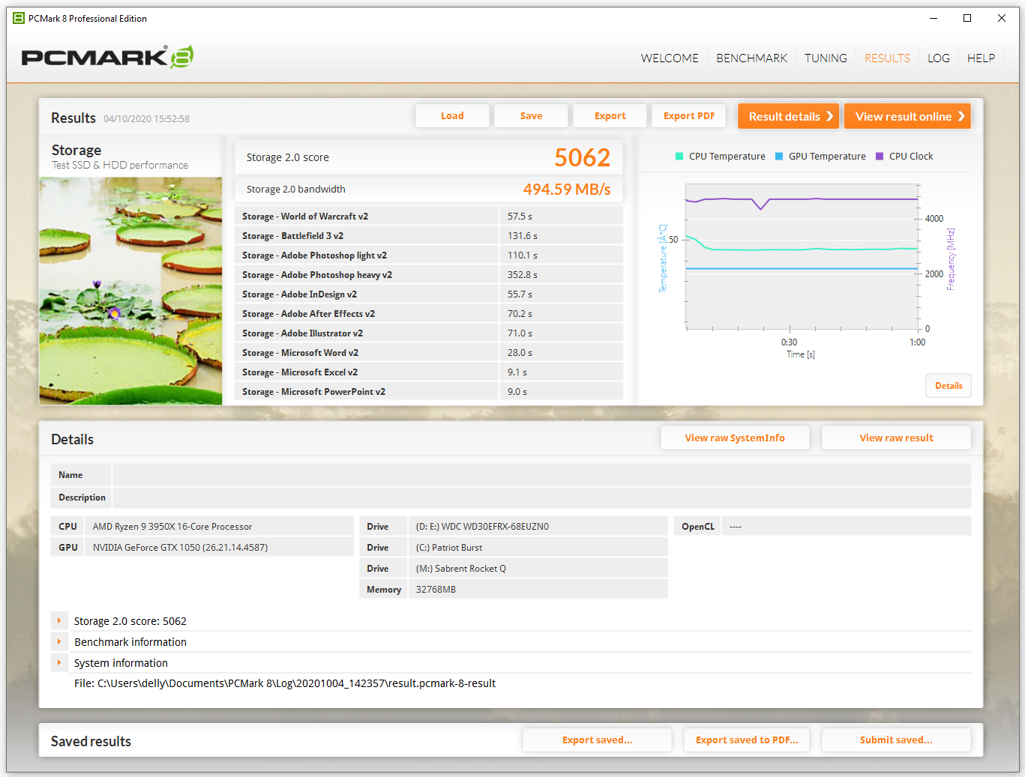Select the Adobe InDesign v2 row
The image size is (1025, 777).
coord(429,294)
